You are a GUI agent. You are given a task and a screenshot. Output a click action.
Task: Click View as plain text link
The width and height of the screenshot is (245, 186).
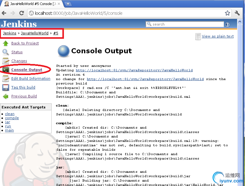tap(218, 36)
